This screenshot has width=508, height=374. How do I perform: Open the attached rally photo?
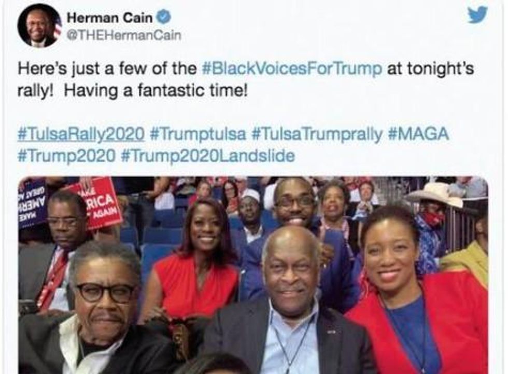point(253,275)
